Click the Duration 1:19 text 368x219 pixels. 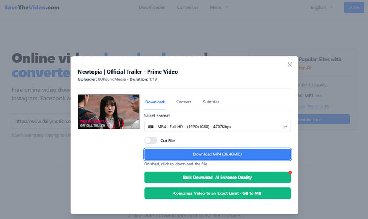tap(143, 79)
